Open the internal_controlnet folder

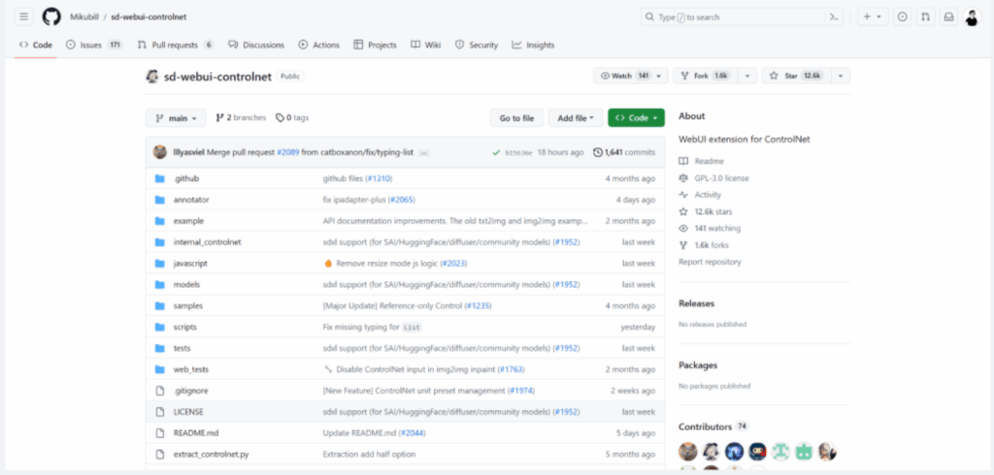[x=208, y=242]
